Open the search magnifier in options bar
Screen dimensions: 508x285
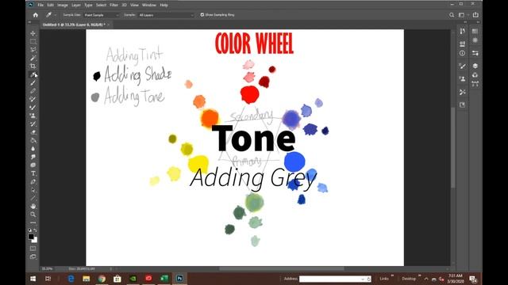(x=452, y=15)
